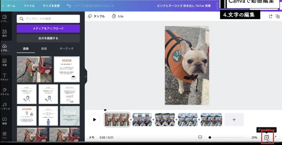Open the サイズを変更 menu
The image size is (282, 145).
(51, 6)
